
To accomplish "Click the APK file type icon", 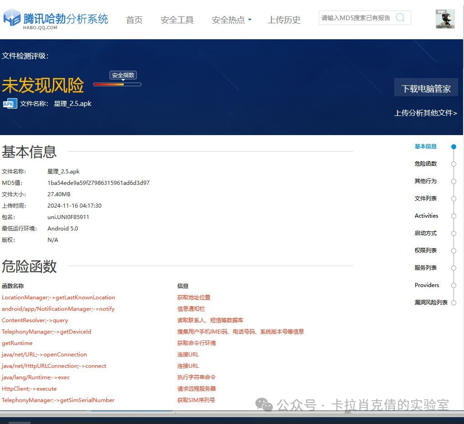I will (x=10, y=104).
